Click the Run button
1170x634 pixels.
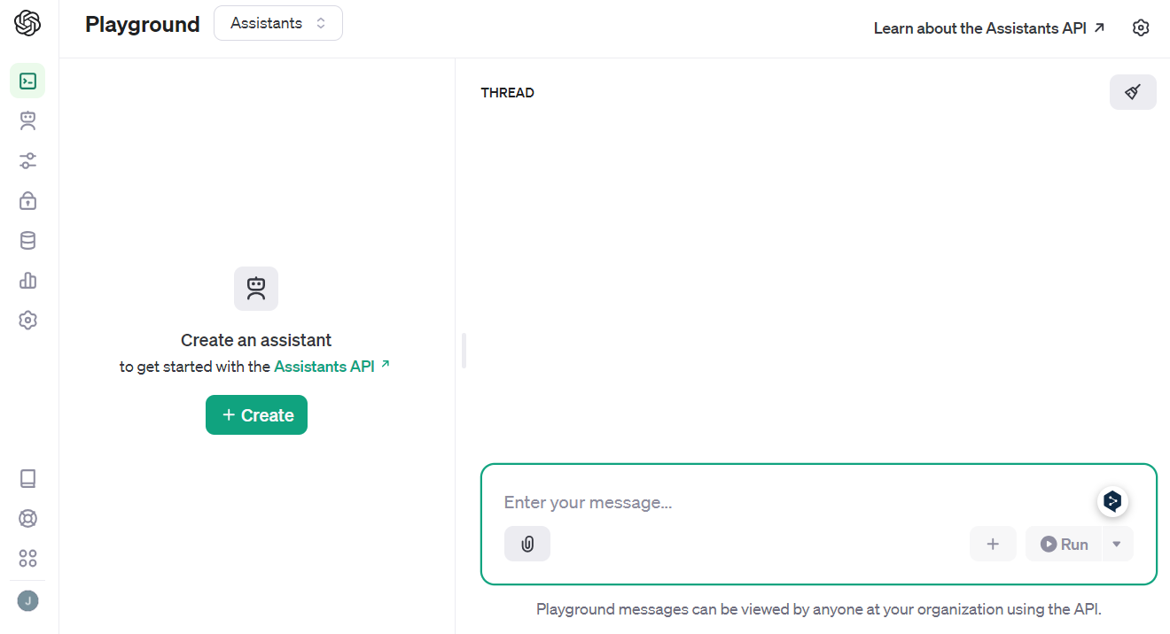[x=1064, y=544]
